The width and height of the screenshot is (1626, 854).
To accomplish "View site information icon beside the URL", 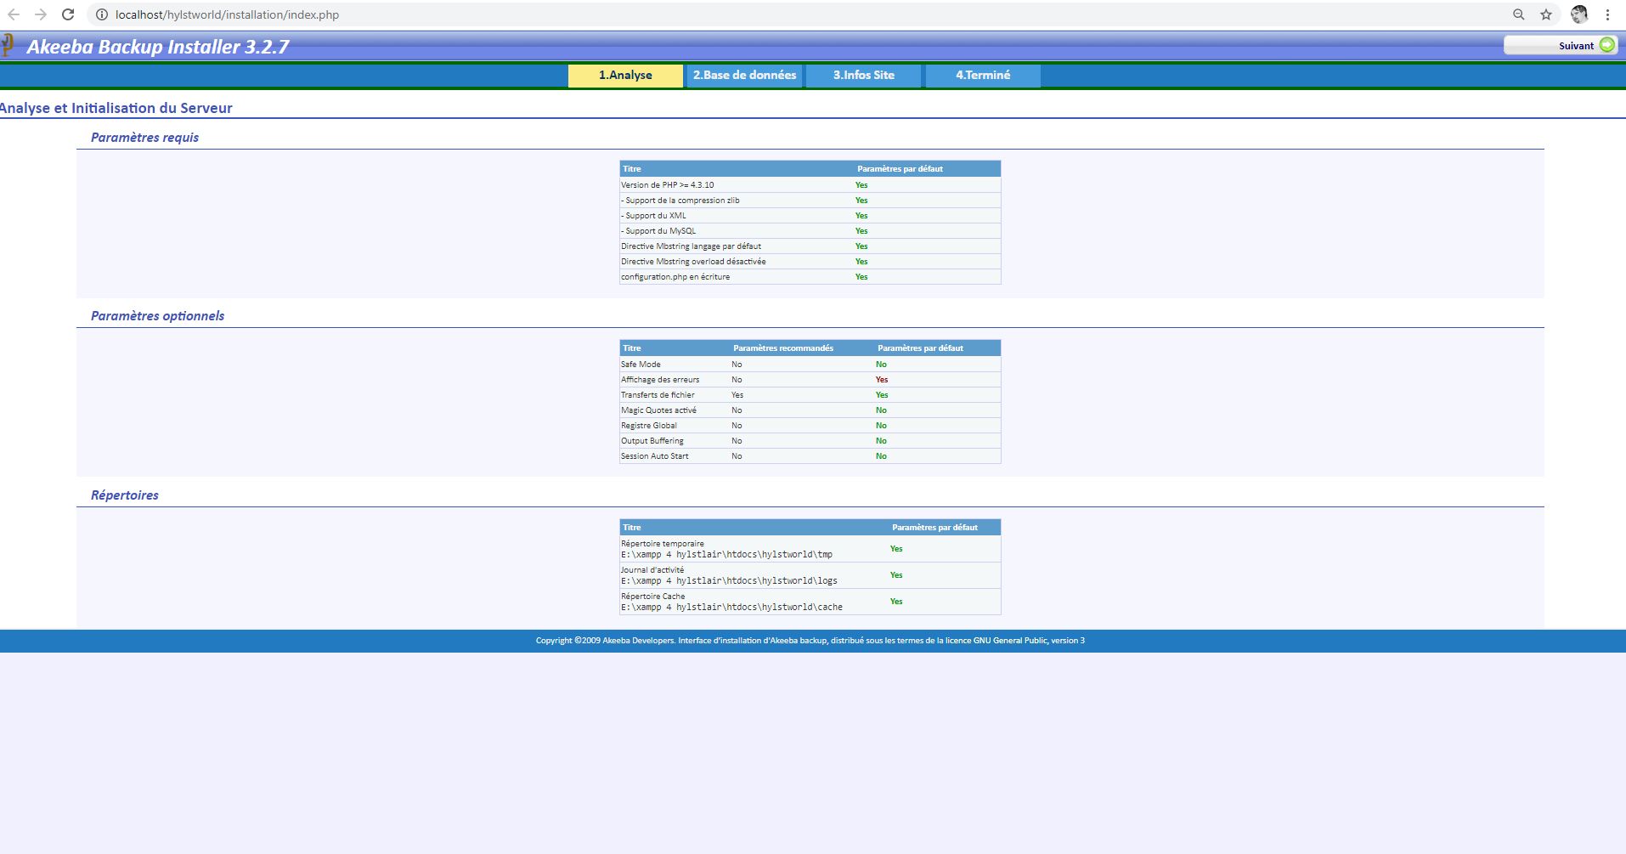I will pos(101,14).
